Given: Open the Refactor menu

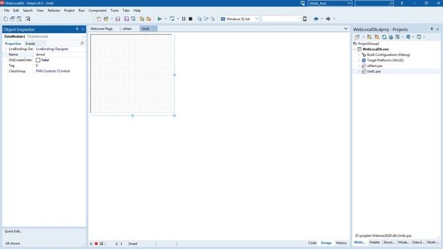Looking at the screenshot, I should click(x=54, y=10).
